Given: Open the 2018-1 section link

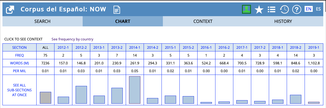Looking at the screenshot, I should (x=278, y=47).
